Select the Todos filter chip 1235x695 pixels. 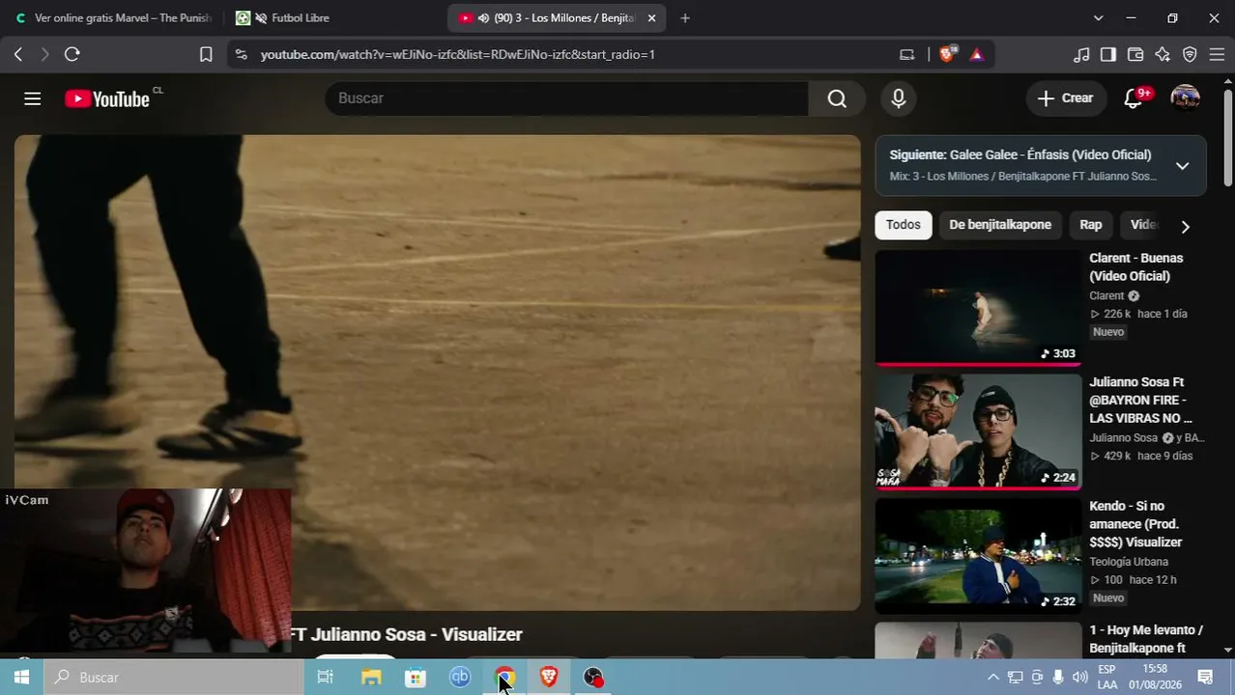pos(904,224)
